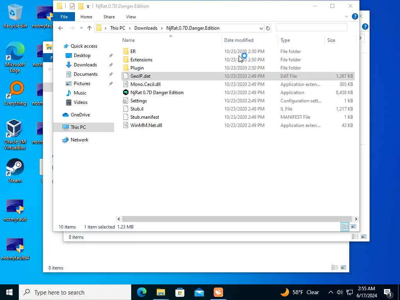Open the Share ribbon tab
The width and height of the screenshot is (400, 300).
click(x=109, y=16)
